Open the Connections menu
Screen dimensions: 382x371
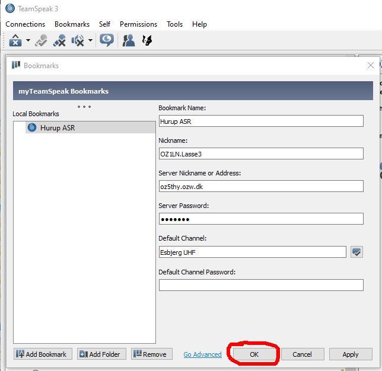pos(26,24)
